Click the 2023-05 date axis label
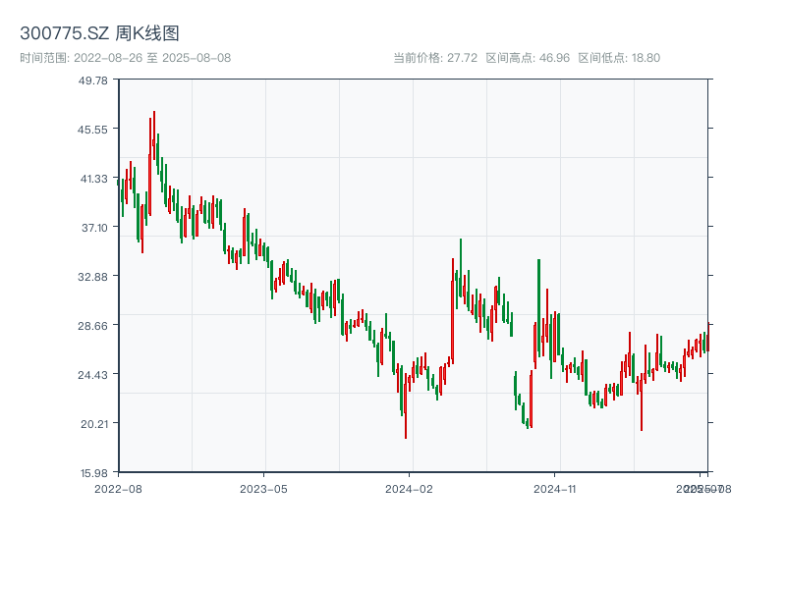This screenshot has height=589, width=786. [x=263, y=488]
